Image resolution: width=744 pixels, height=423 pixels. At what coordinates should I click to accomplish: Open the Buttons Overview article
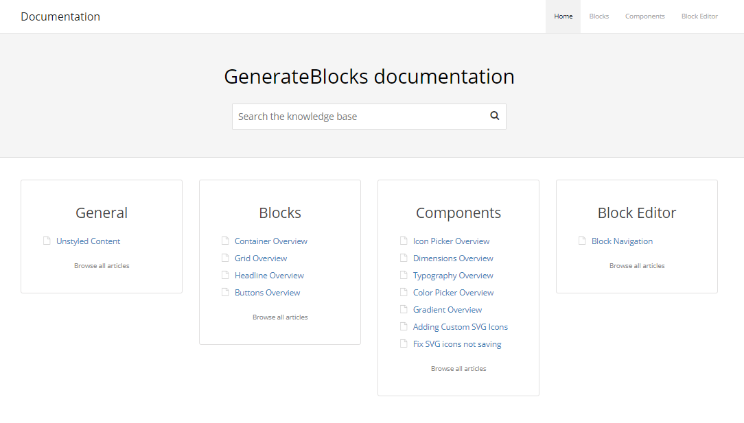pyautogui.click(x=267, y=292)
